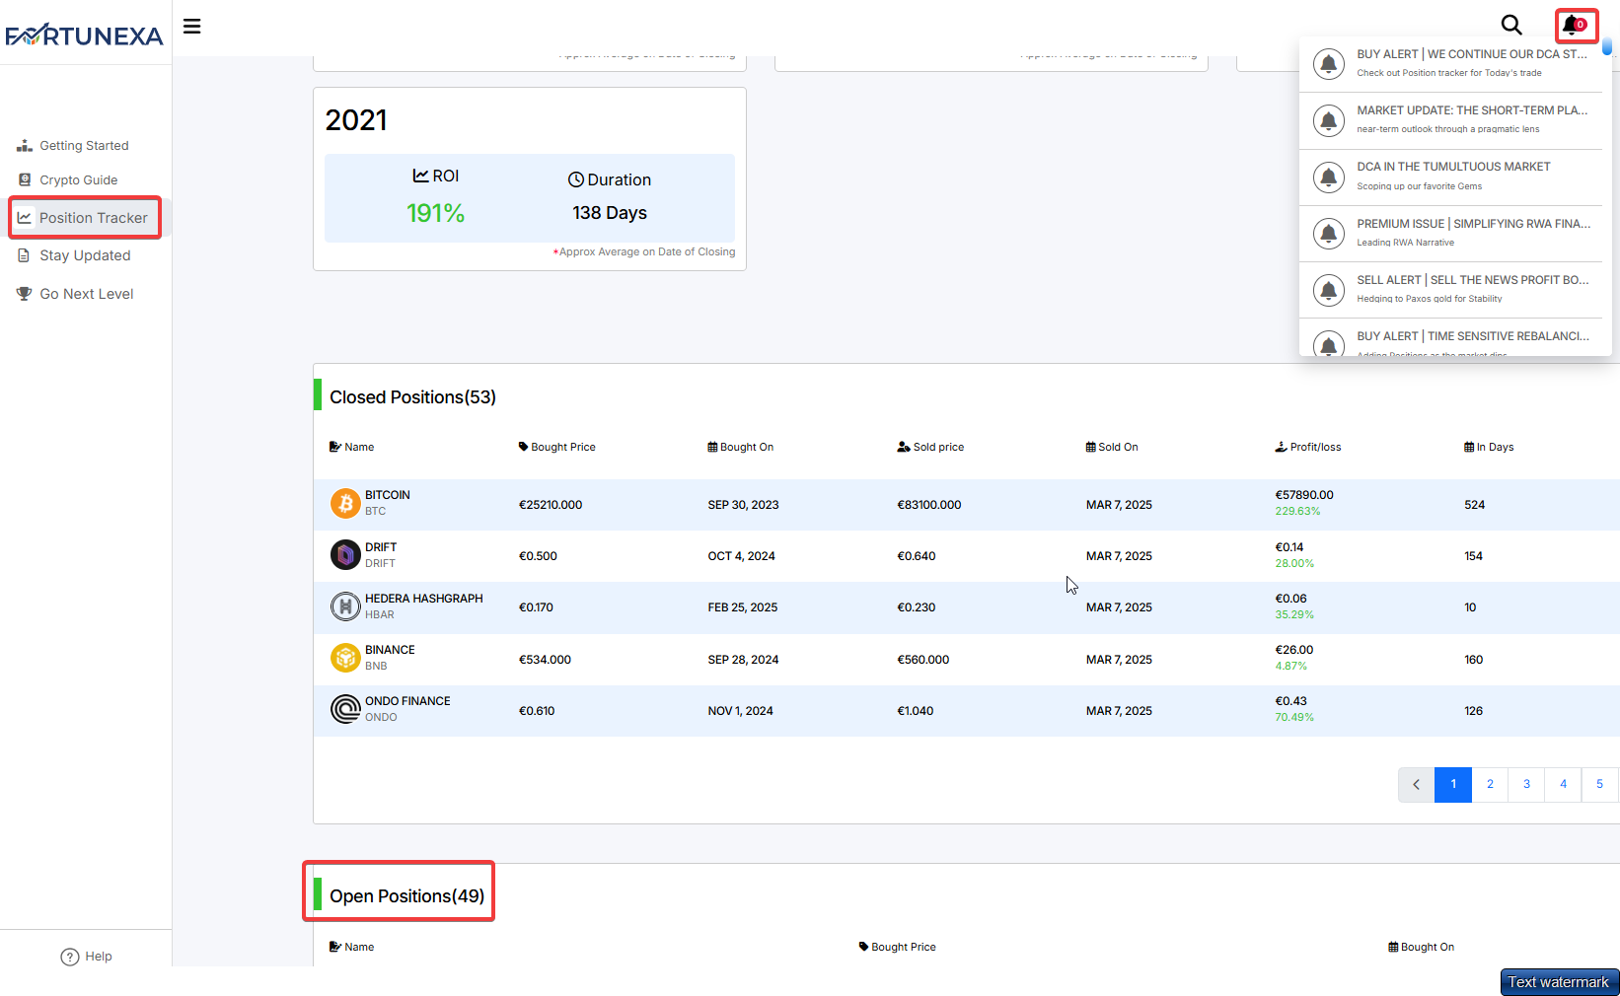1620x996 pixels.
Task: Go to page 3 of closed positions
Action: (x=1526, y=785)
